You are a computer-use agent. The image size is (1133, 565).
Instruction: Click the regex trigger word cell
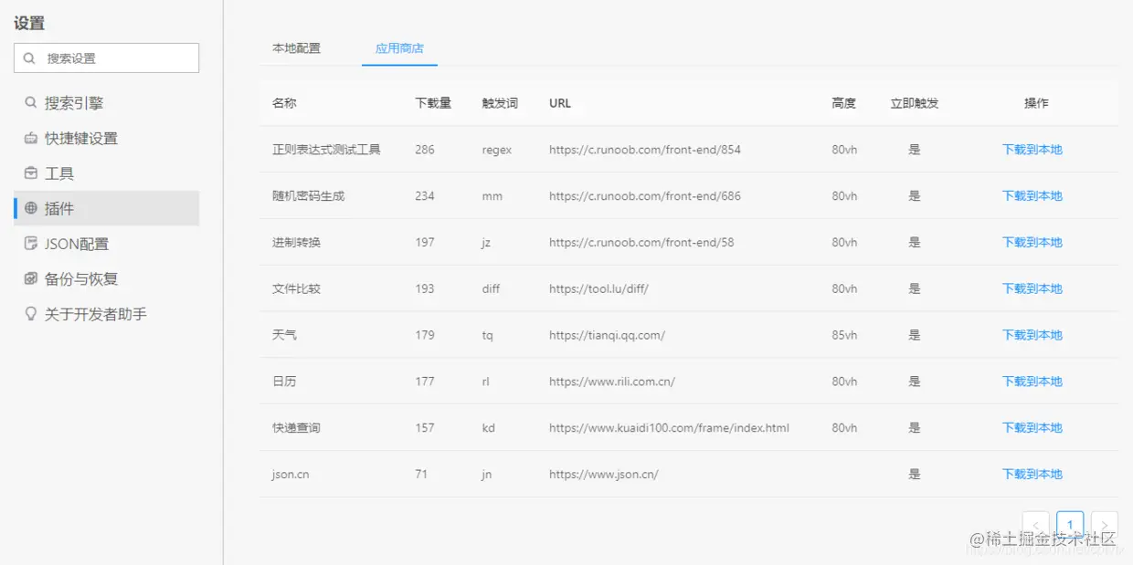497,150
